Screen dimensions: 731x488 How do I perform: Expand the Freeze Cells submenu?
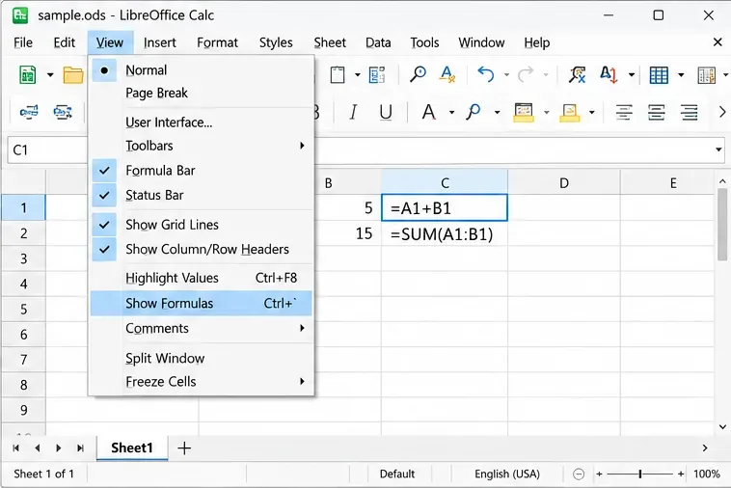(201, 381)
